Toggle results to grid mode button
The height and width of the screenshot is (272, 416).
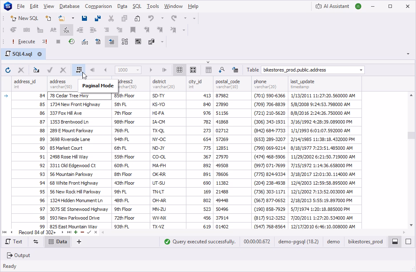click(111, 42)
